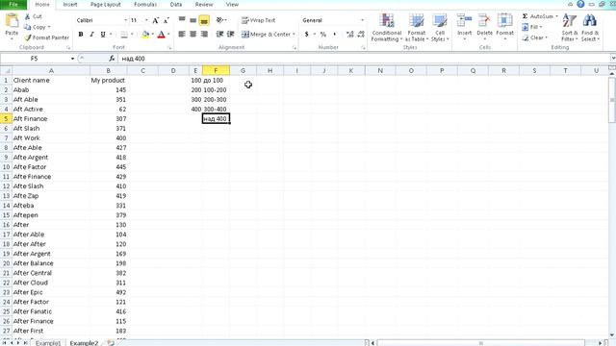Image resolution: width=616 pixels, height=346 pixels.
Task: Click the Copy icon
Action: click(x=28, y=27)
